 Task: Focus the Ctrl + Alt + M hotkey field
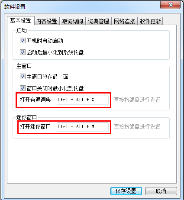click(x=83, y=127)
